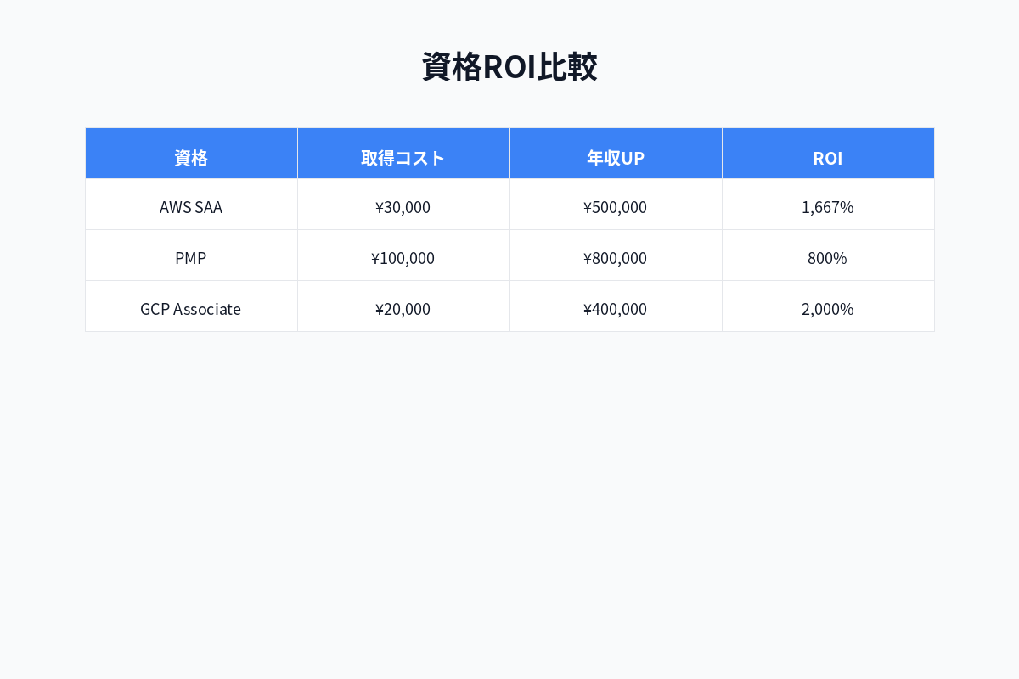This screenshot has height=679, width=1019.
Task: Click the 資格ROI比較 page title
Action: (509, 65)
